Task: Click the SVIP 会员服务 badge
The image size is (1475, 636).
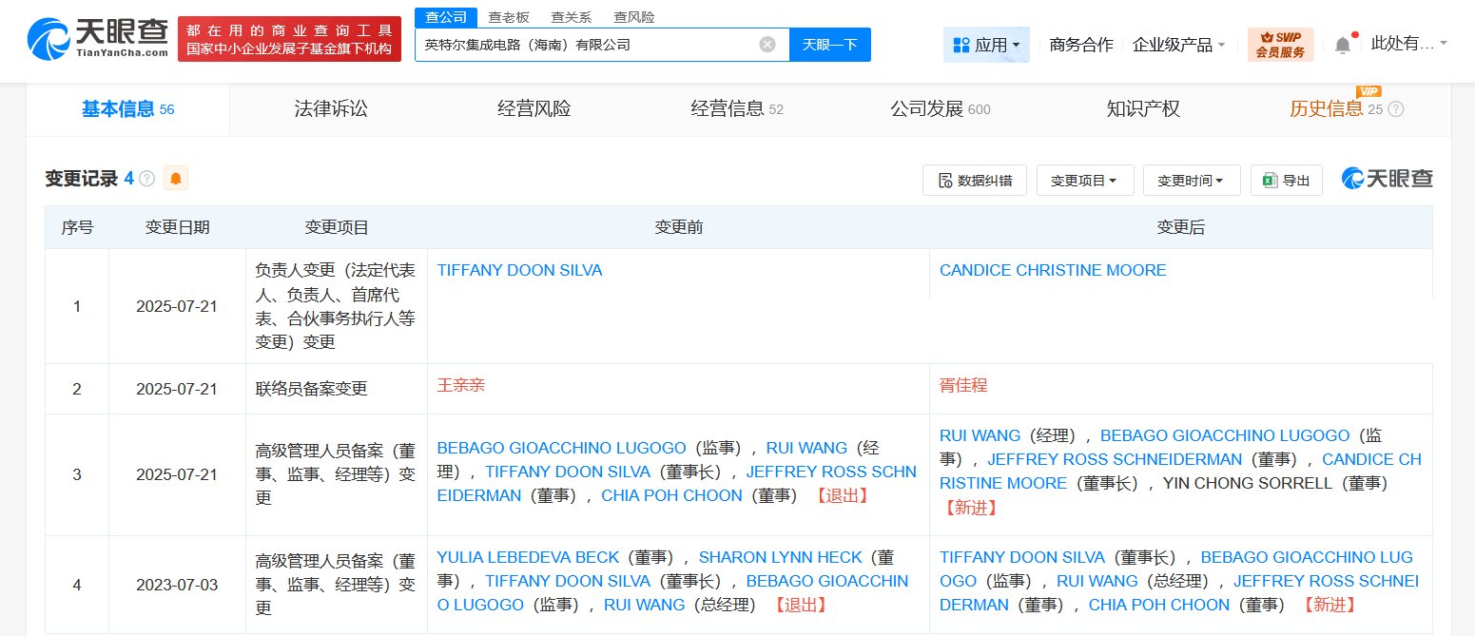Action: tap(1280, 45)
